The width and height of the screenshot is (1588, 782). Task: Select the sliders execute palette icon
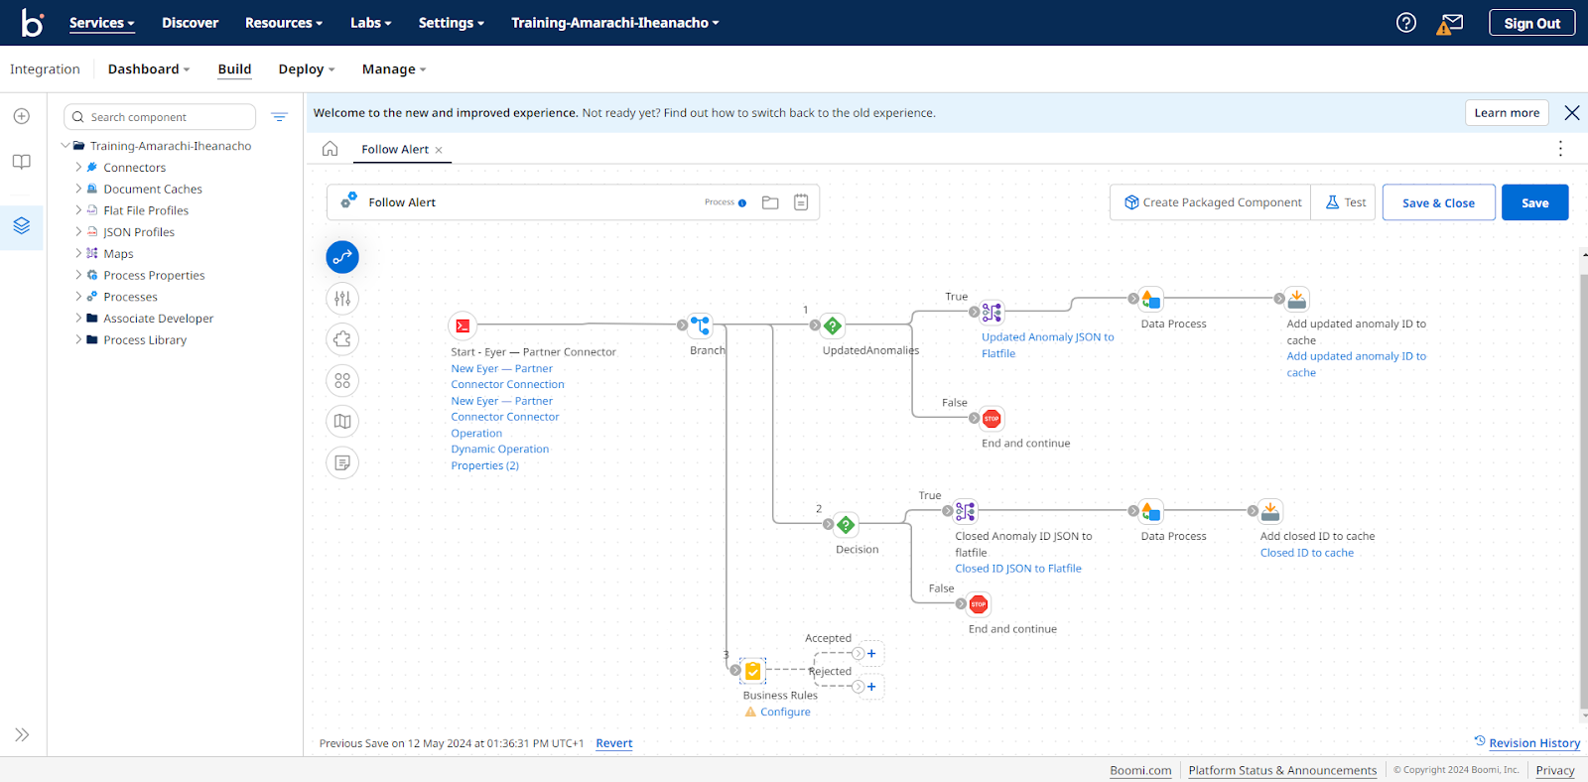(x=342, y=299)
